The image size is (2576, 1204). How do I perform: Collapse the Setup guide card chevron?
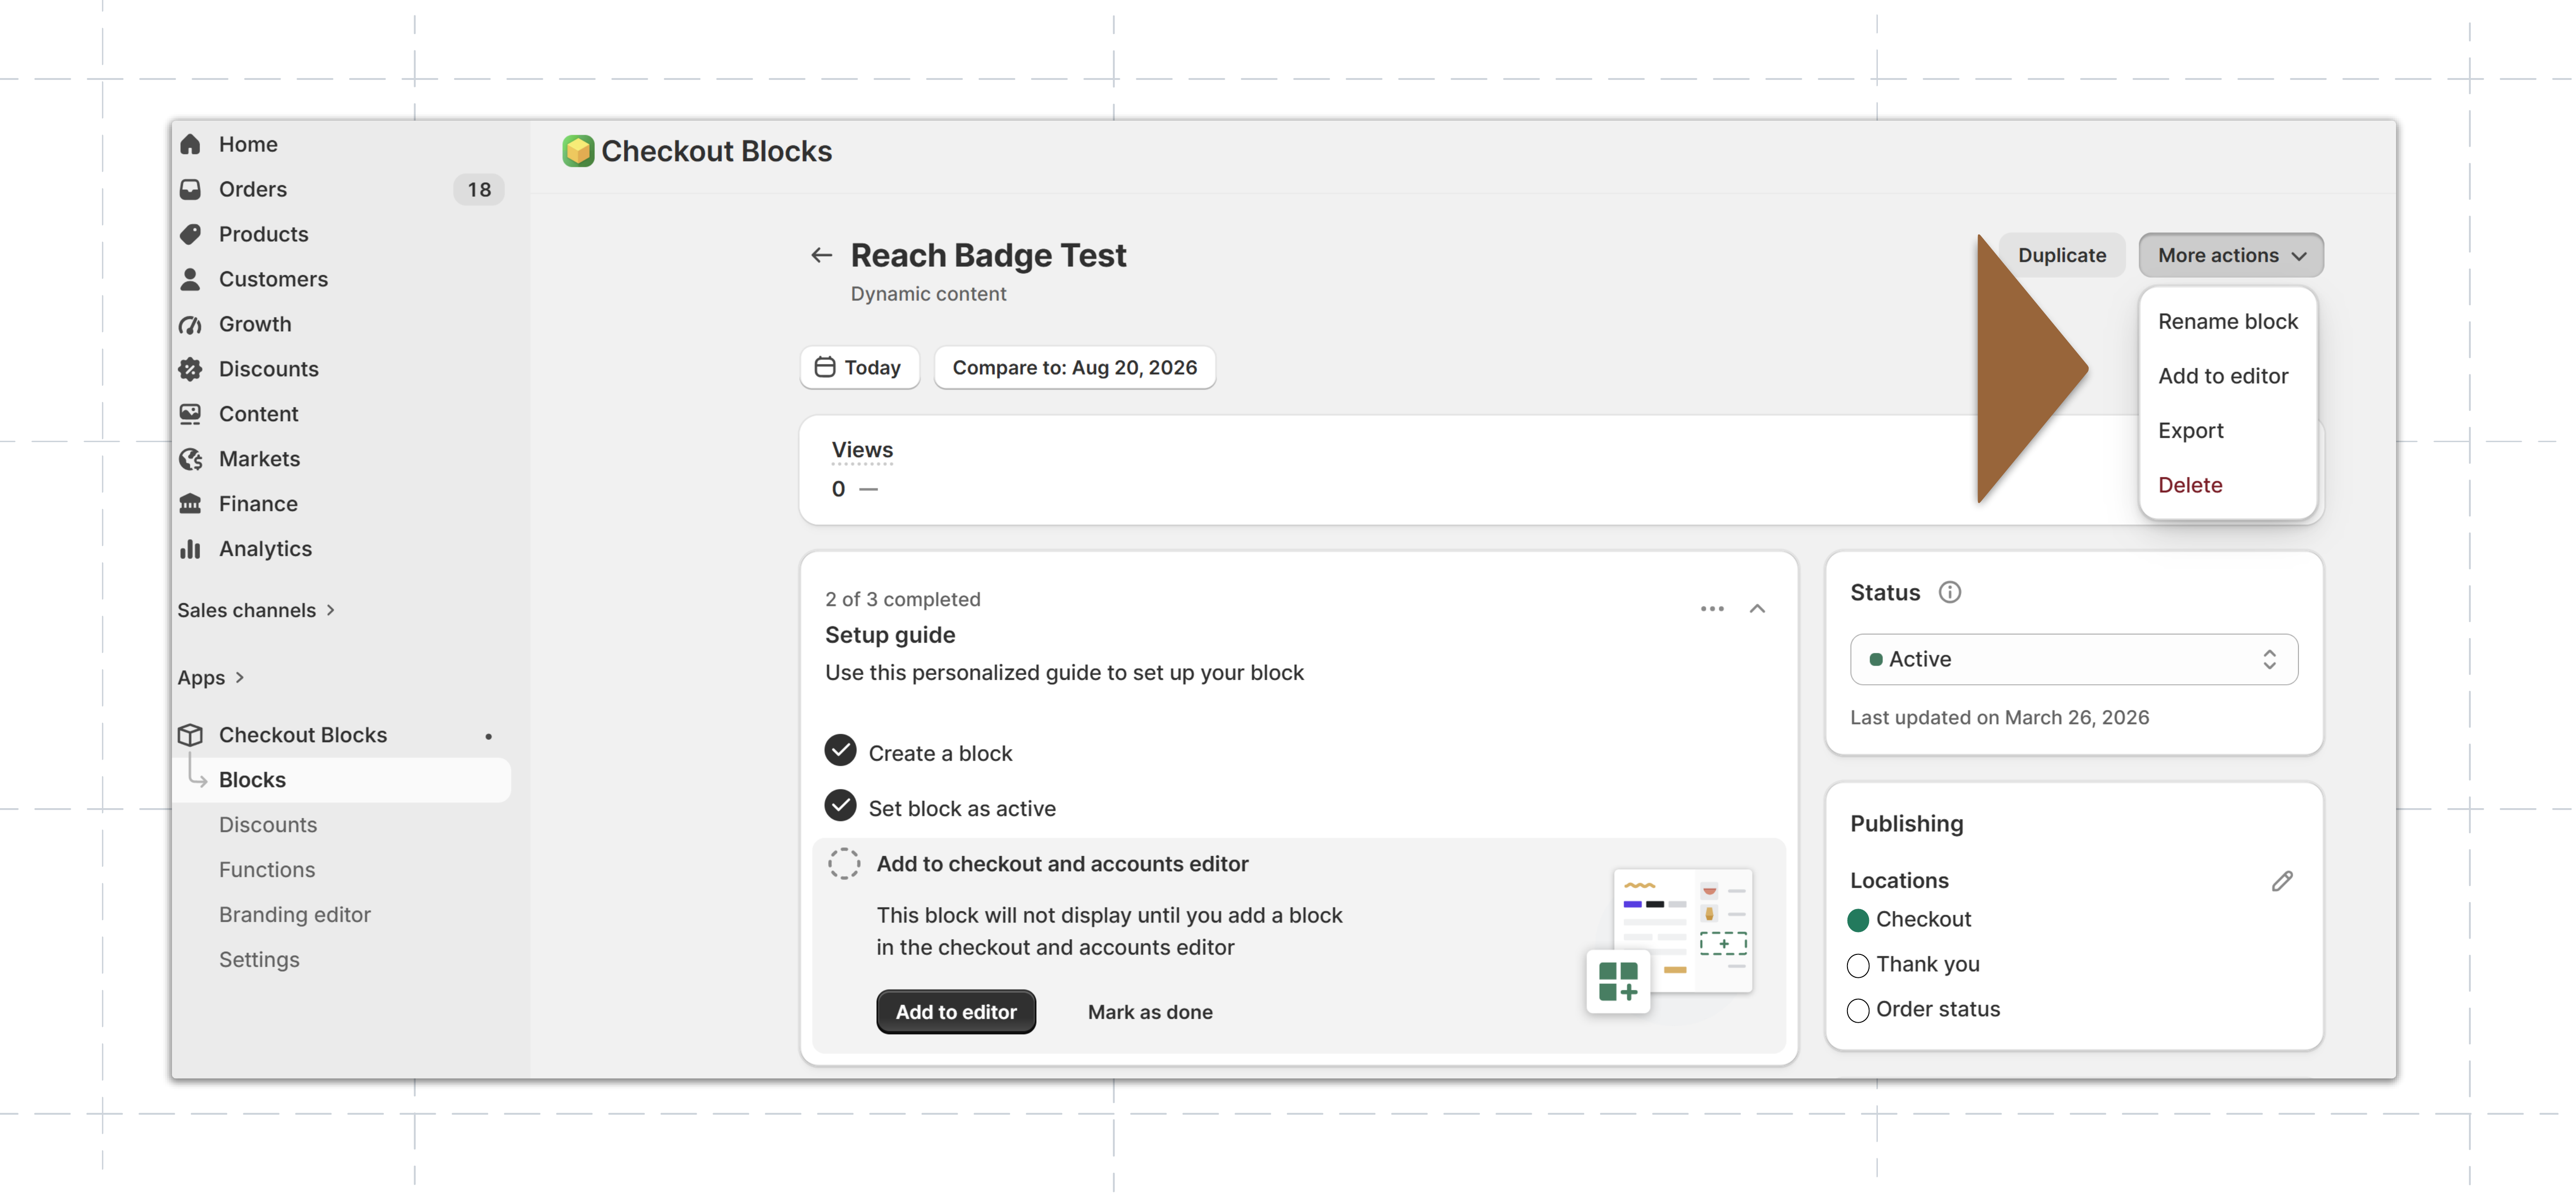pos(1757,609)
